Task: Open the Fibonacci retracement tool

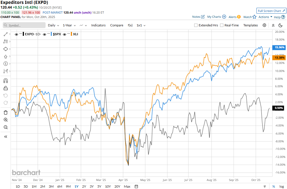Action: coord(6,42)
